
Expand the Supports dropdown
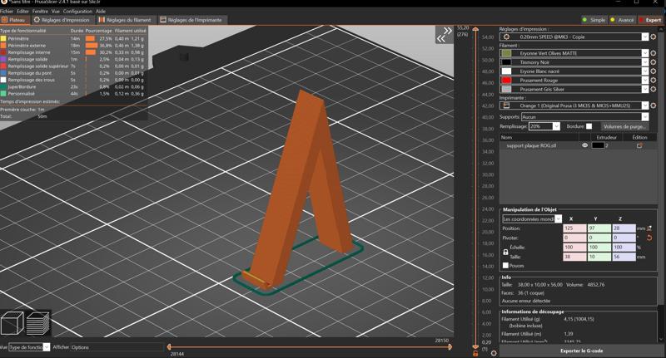pos(644,117)
